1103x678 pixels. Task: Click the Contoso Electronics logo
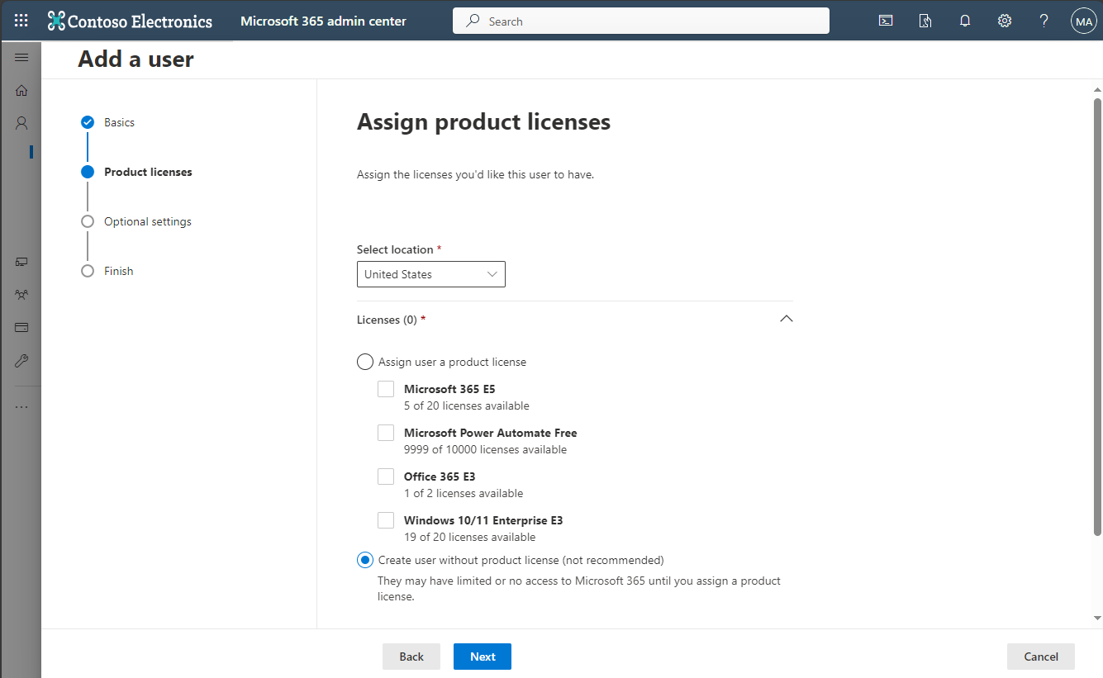tap(130, 21)
